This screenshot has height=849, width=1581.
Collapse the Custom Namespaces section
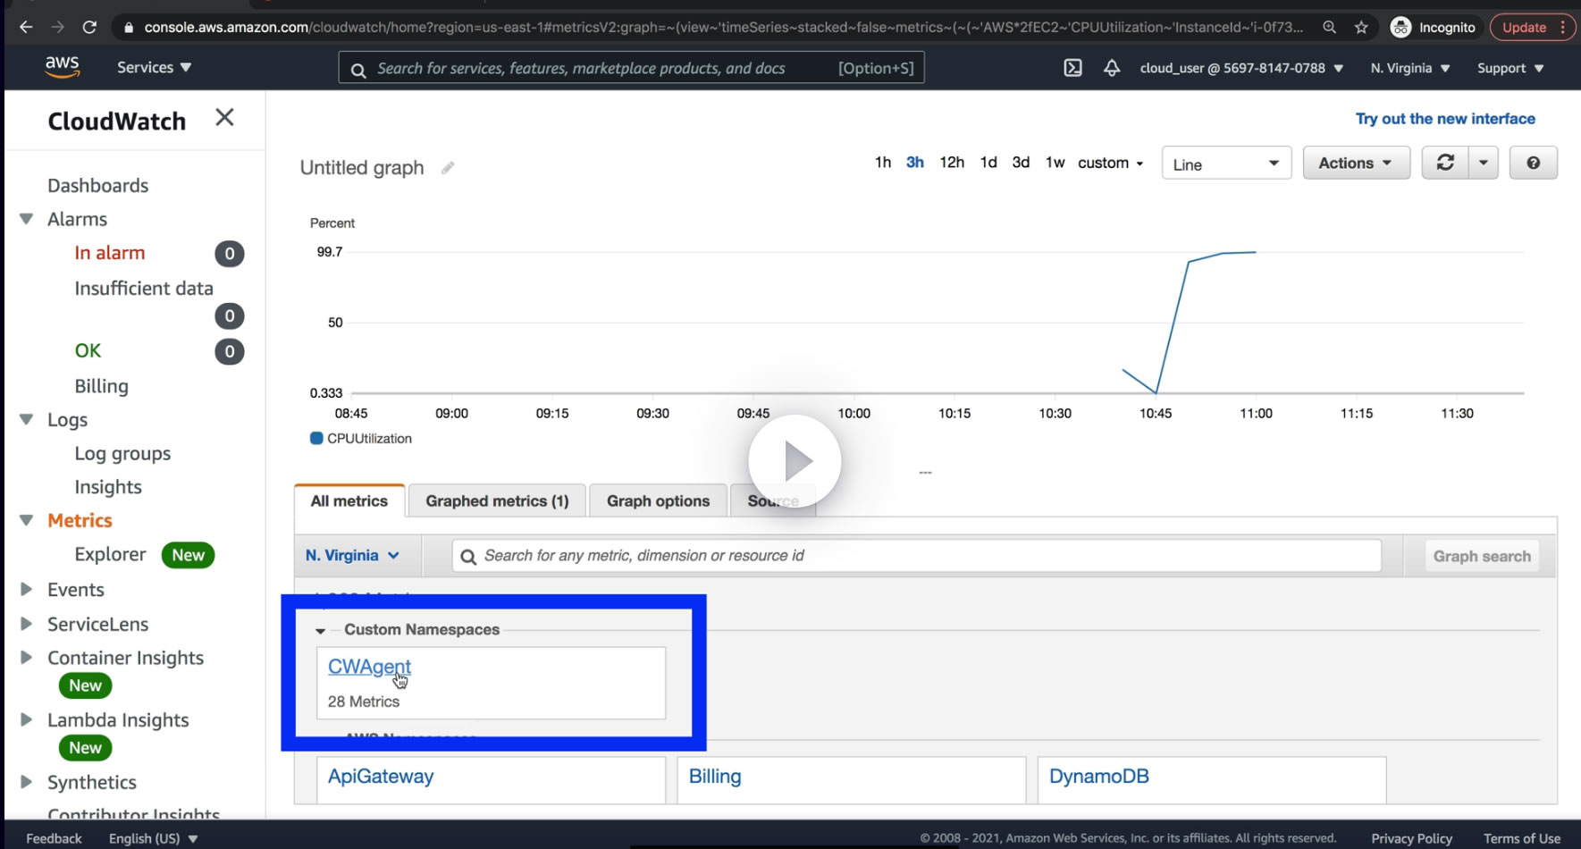pyautogui.click(x=320, y=630)
